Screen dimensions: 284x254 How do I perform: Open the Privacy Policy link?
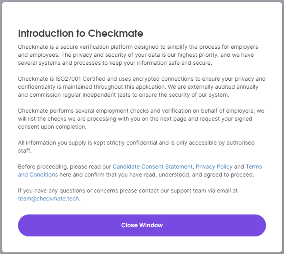pos(214,167)
